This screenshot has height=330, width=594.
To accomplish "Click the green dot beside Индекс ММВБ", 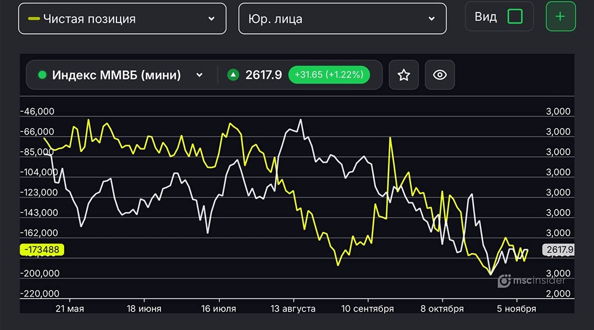I will coord(42,75).
